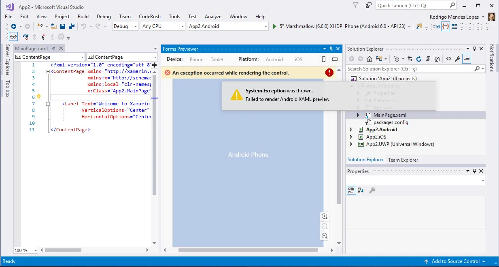Zoom out on the Forms Previewer
This screenshot has width=499, height=267.
coord(324,236)
